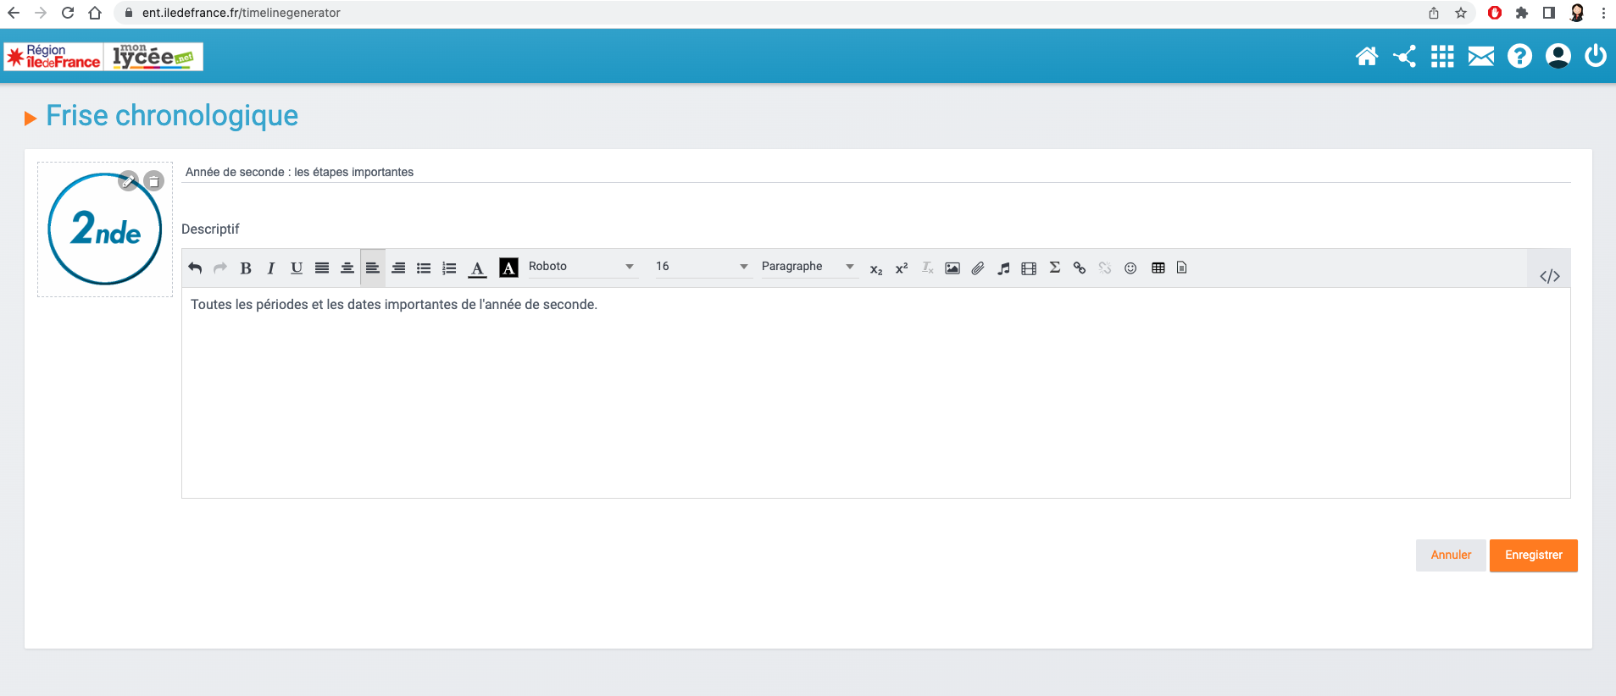Insert an audio file with music note icon
Viewport: 1616px width, 696px height.
pyautogui.click(x=1003, y=268)
